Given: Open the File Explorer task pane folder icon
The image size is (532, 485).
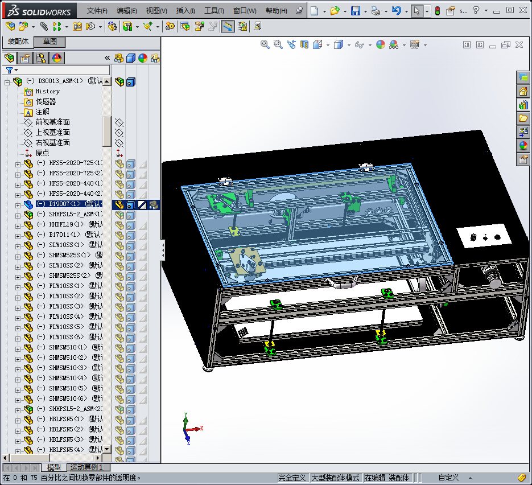Looking at the screenshot, I should point(523,119).
